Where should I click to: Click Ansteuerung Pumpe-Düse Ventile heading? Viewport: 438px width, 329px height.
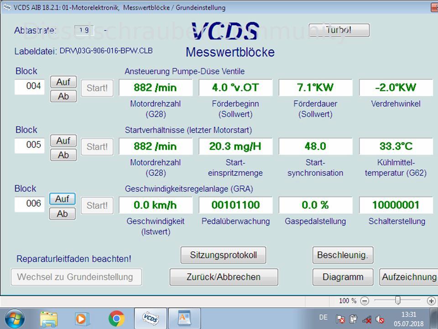(x=184, y=71)
